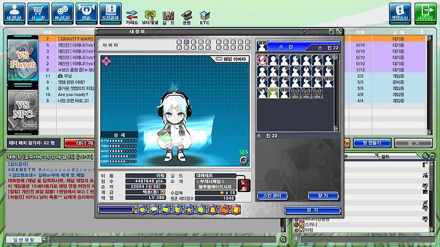Viewport: 440px width, 247px height.
Task: Select the '겟앰 한판 어때?' room row
Action: (x=67, y=82)
